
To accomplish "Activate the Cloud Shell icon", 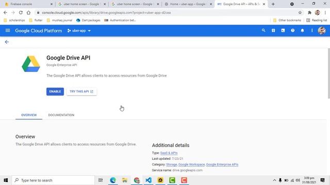I will coord(283,31).
